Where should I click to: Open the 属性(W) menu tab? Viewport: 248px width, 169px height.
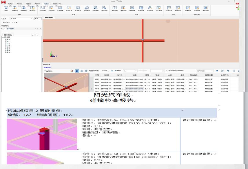37,4
